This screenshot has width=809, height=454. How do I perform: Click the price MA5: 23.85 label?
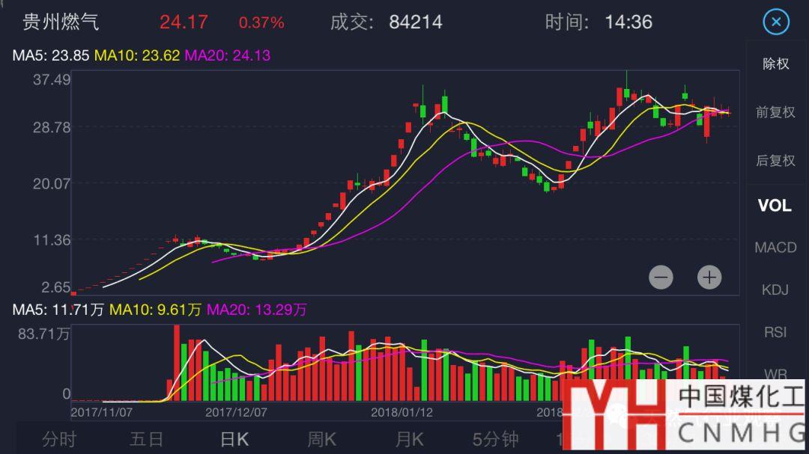coord(51,55)
